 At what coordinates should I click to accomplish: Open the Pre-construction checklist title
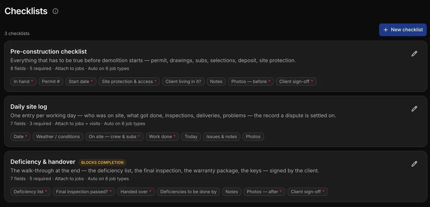point(48,52)
